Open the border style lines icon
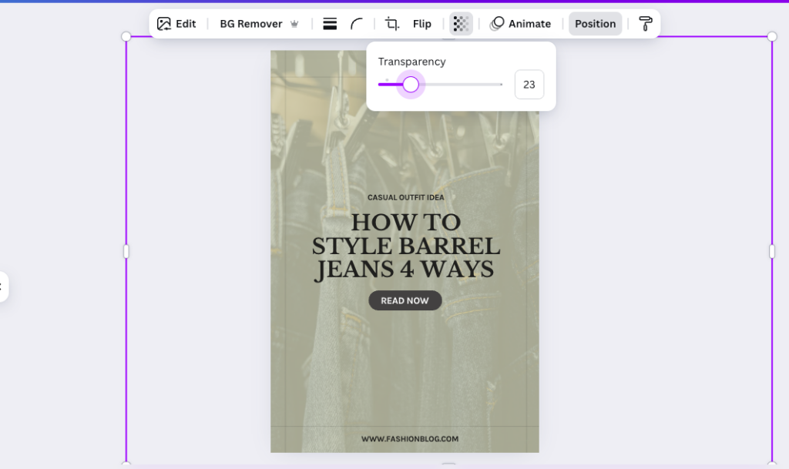This screenshot has height=469, width=789. click(x=330, y=24)
